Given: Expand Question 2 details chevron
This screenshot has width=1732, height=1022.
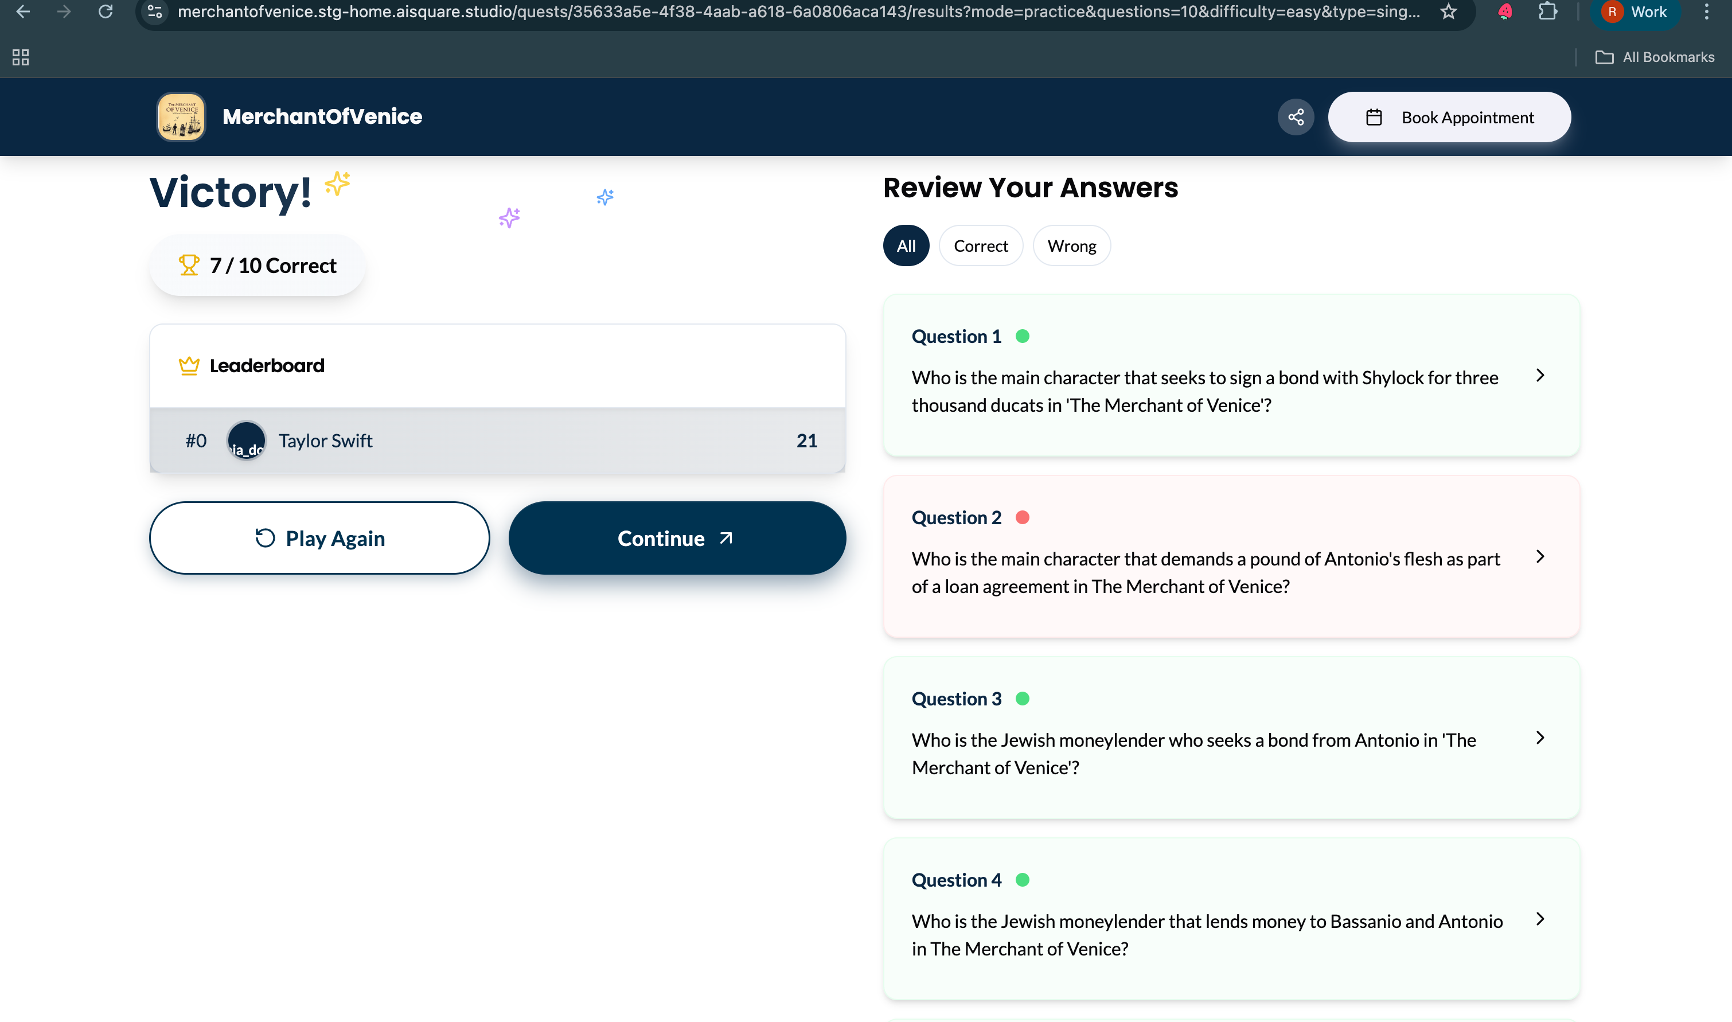Looking at the screenshot, I should point(1540,556).
